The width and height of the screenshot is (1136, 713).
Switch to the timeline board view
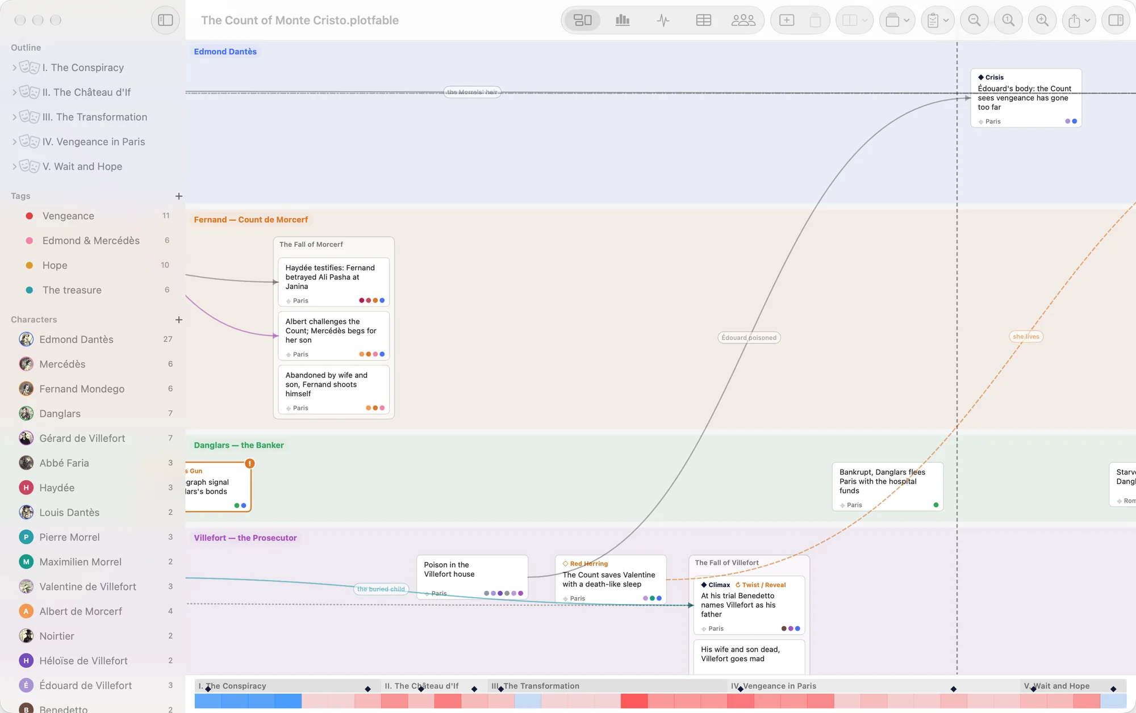pos(582,20)
